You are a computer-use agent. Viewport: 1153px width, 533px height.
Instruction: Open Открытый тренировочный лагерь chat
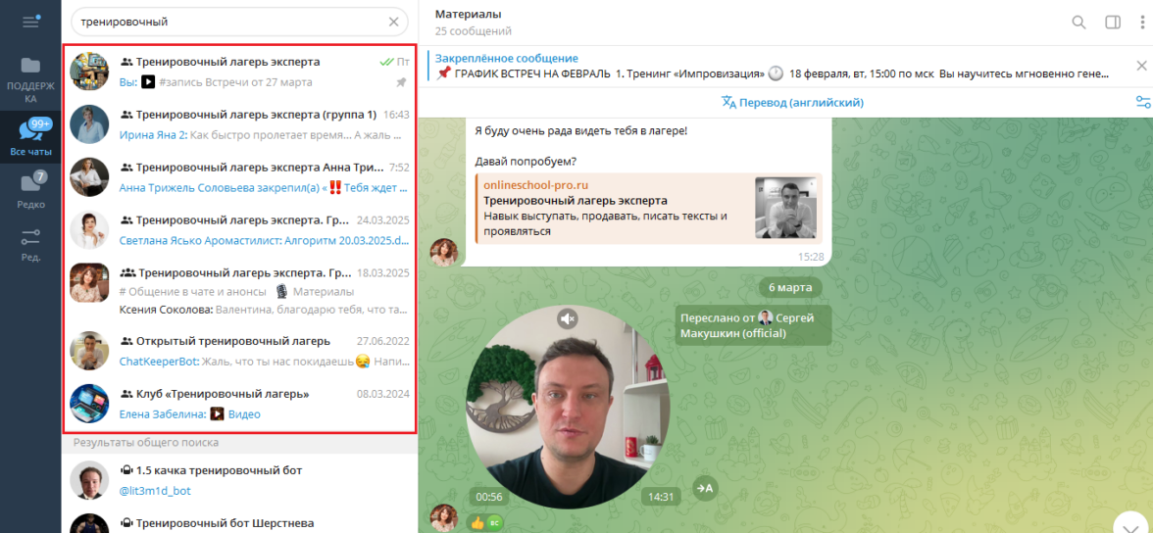tap(239, 351)
